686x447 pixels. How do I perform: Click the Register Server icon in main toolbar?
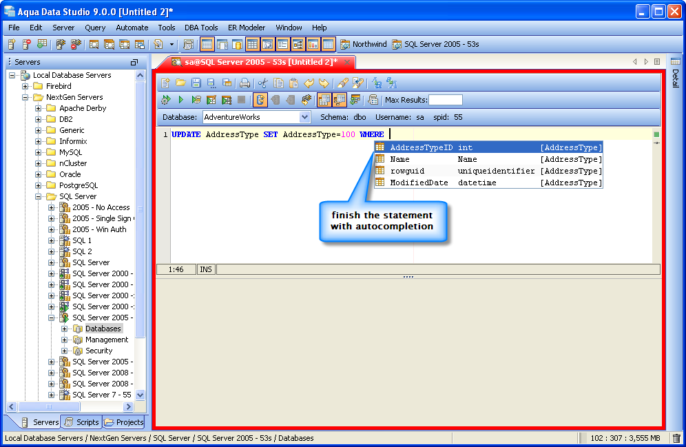(x=12, y=44)
